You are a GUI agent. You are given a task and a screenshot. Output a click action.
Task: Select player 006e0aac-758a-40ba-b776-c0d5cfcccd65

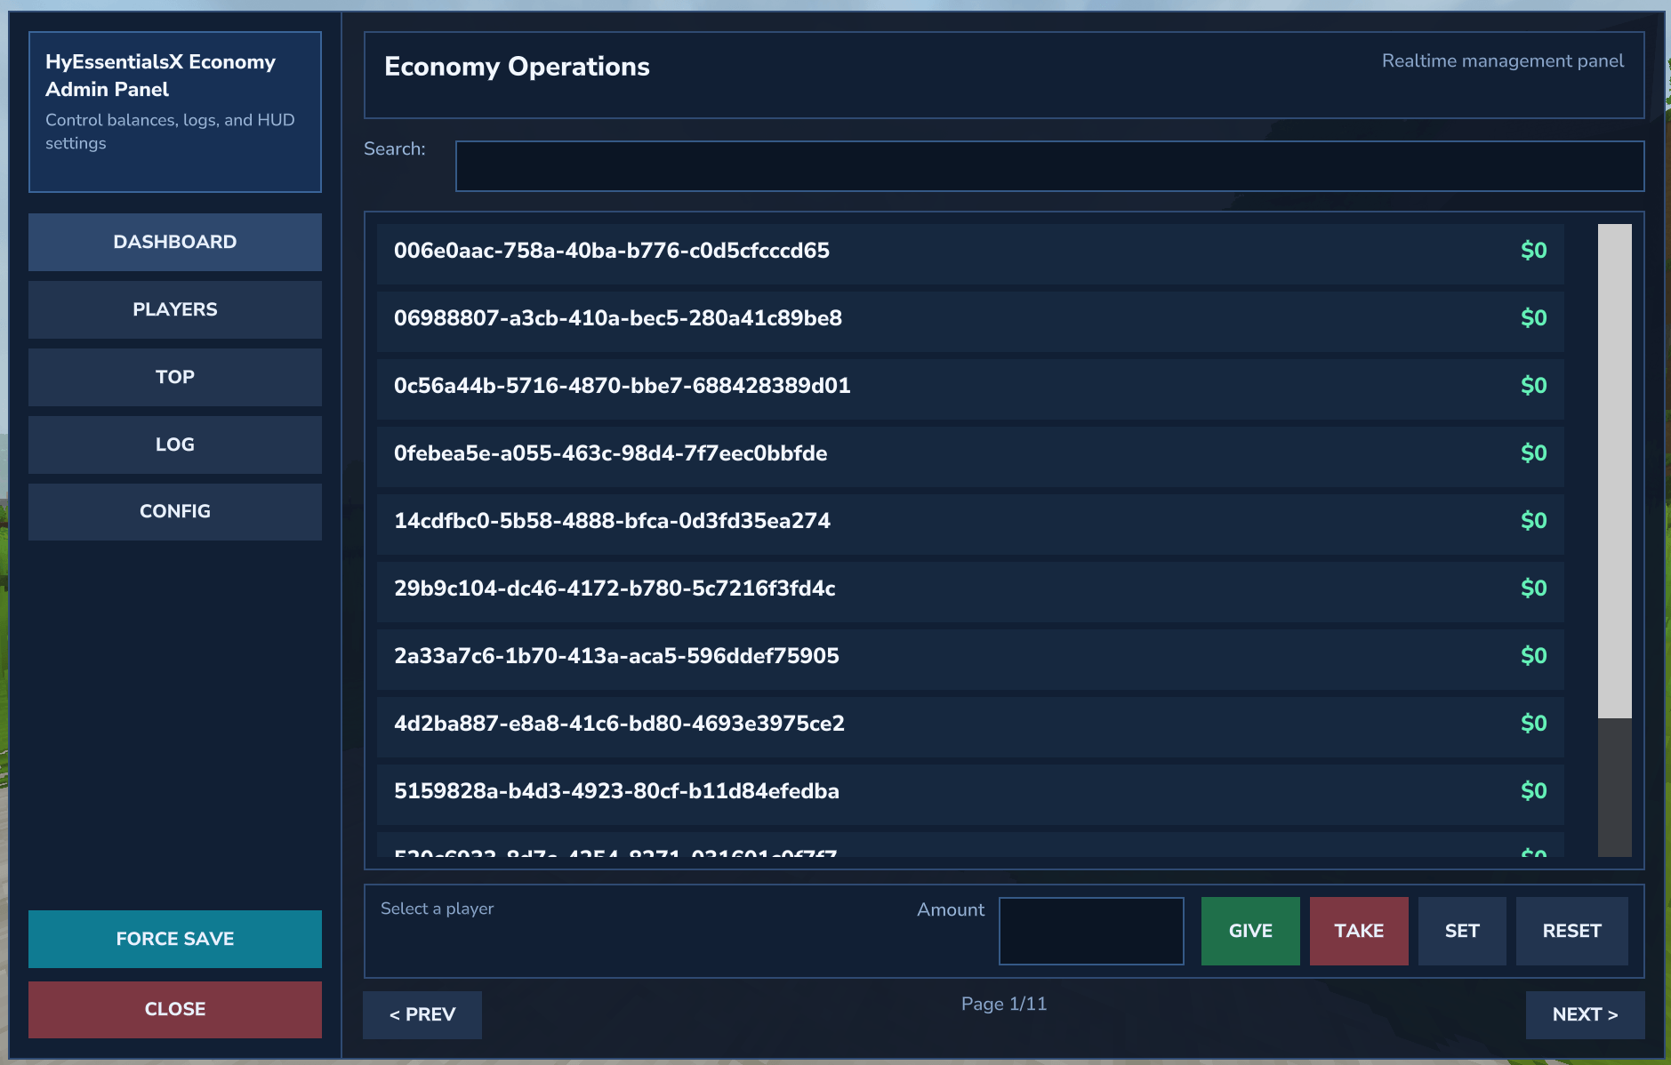coord(969,252)
